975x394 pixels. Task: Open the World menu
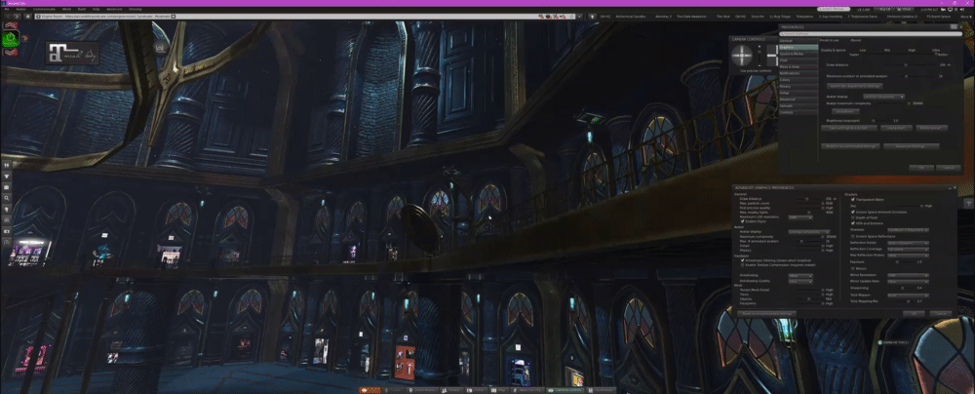(x=64, y=10)
